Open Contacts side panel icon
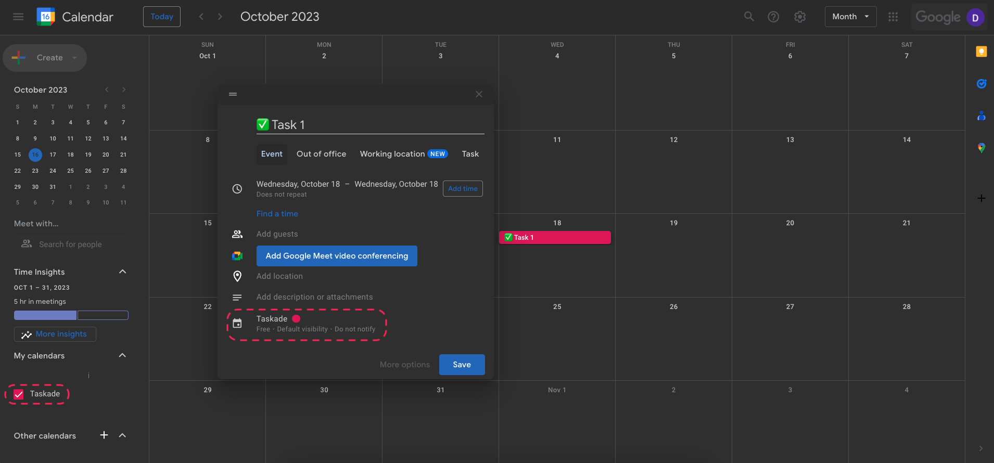 pyautogui.click(x=982, y=116)
